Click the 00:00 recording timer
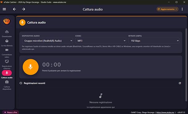The height and width of the screenshot is (114, 188). [x=51, y=65]
